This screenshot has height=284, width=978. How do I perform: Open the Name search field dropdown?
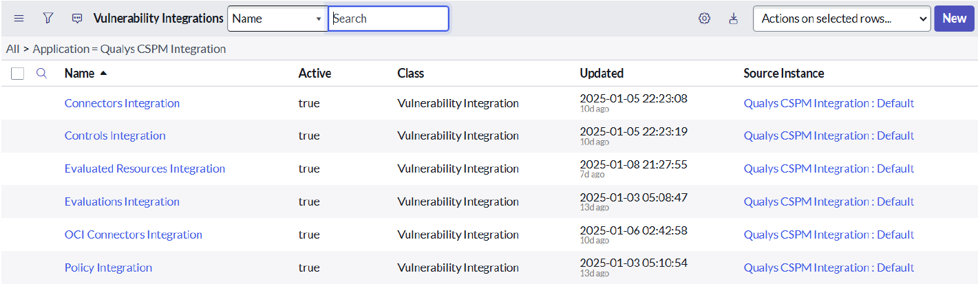click(x=277, y=19)
